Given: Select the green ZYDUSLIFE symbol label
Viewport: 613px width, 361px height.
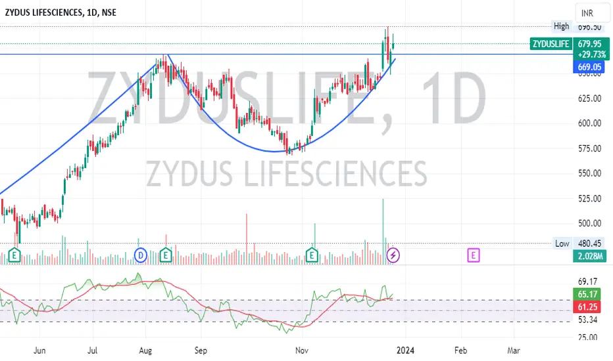Looking at the screenshot, I should click(551, 44).
